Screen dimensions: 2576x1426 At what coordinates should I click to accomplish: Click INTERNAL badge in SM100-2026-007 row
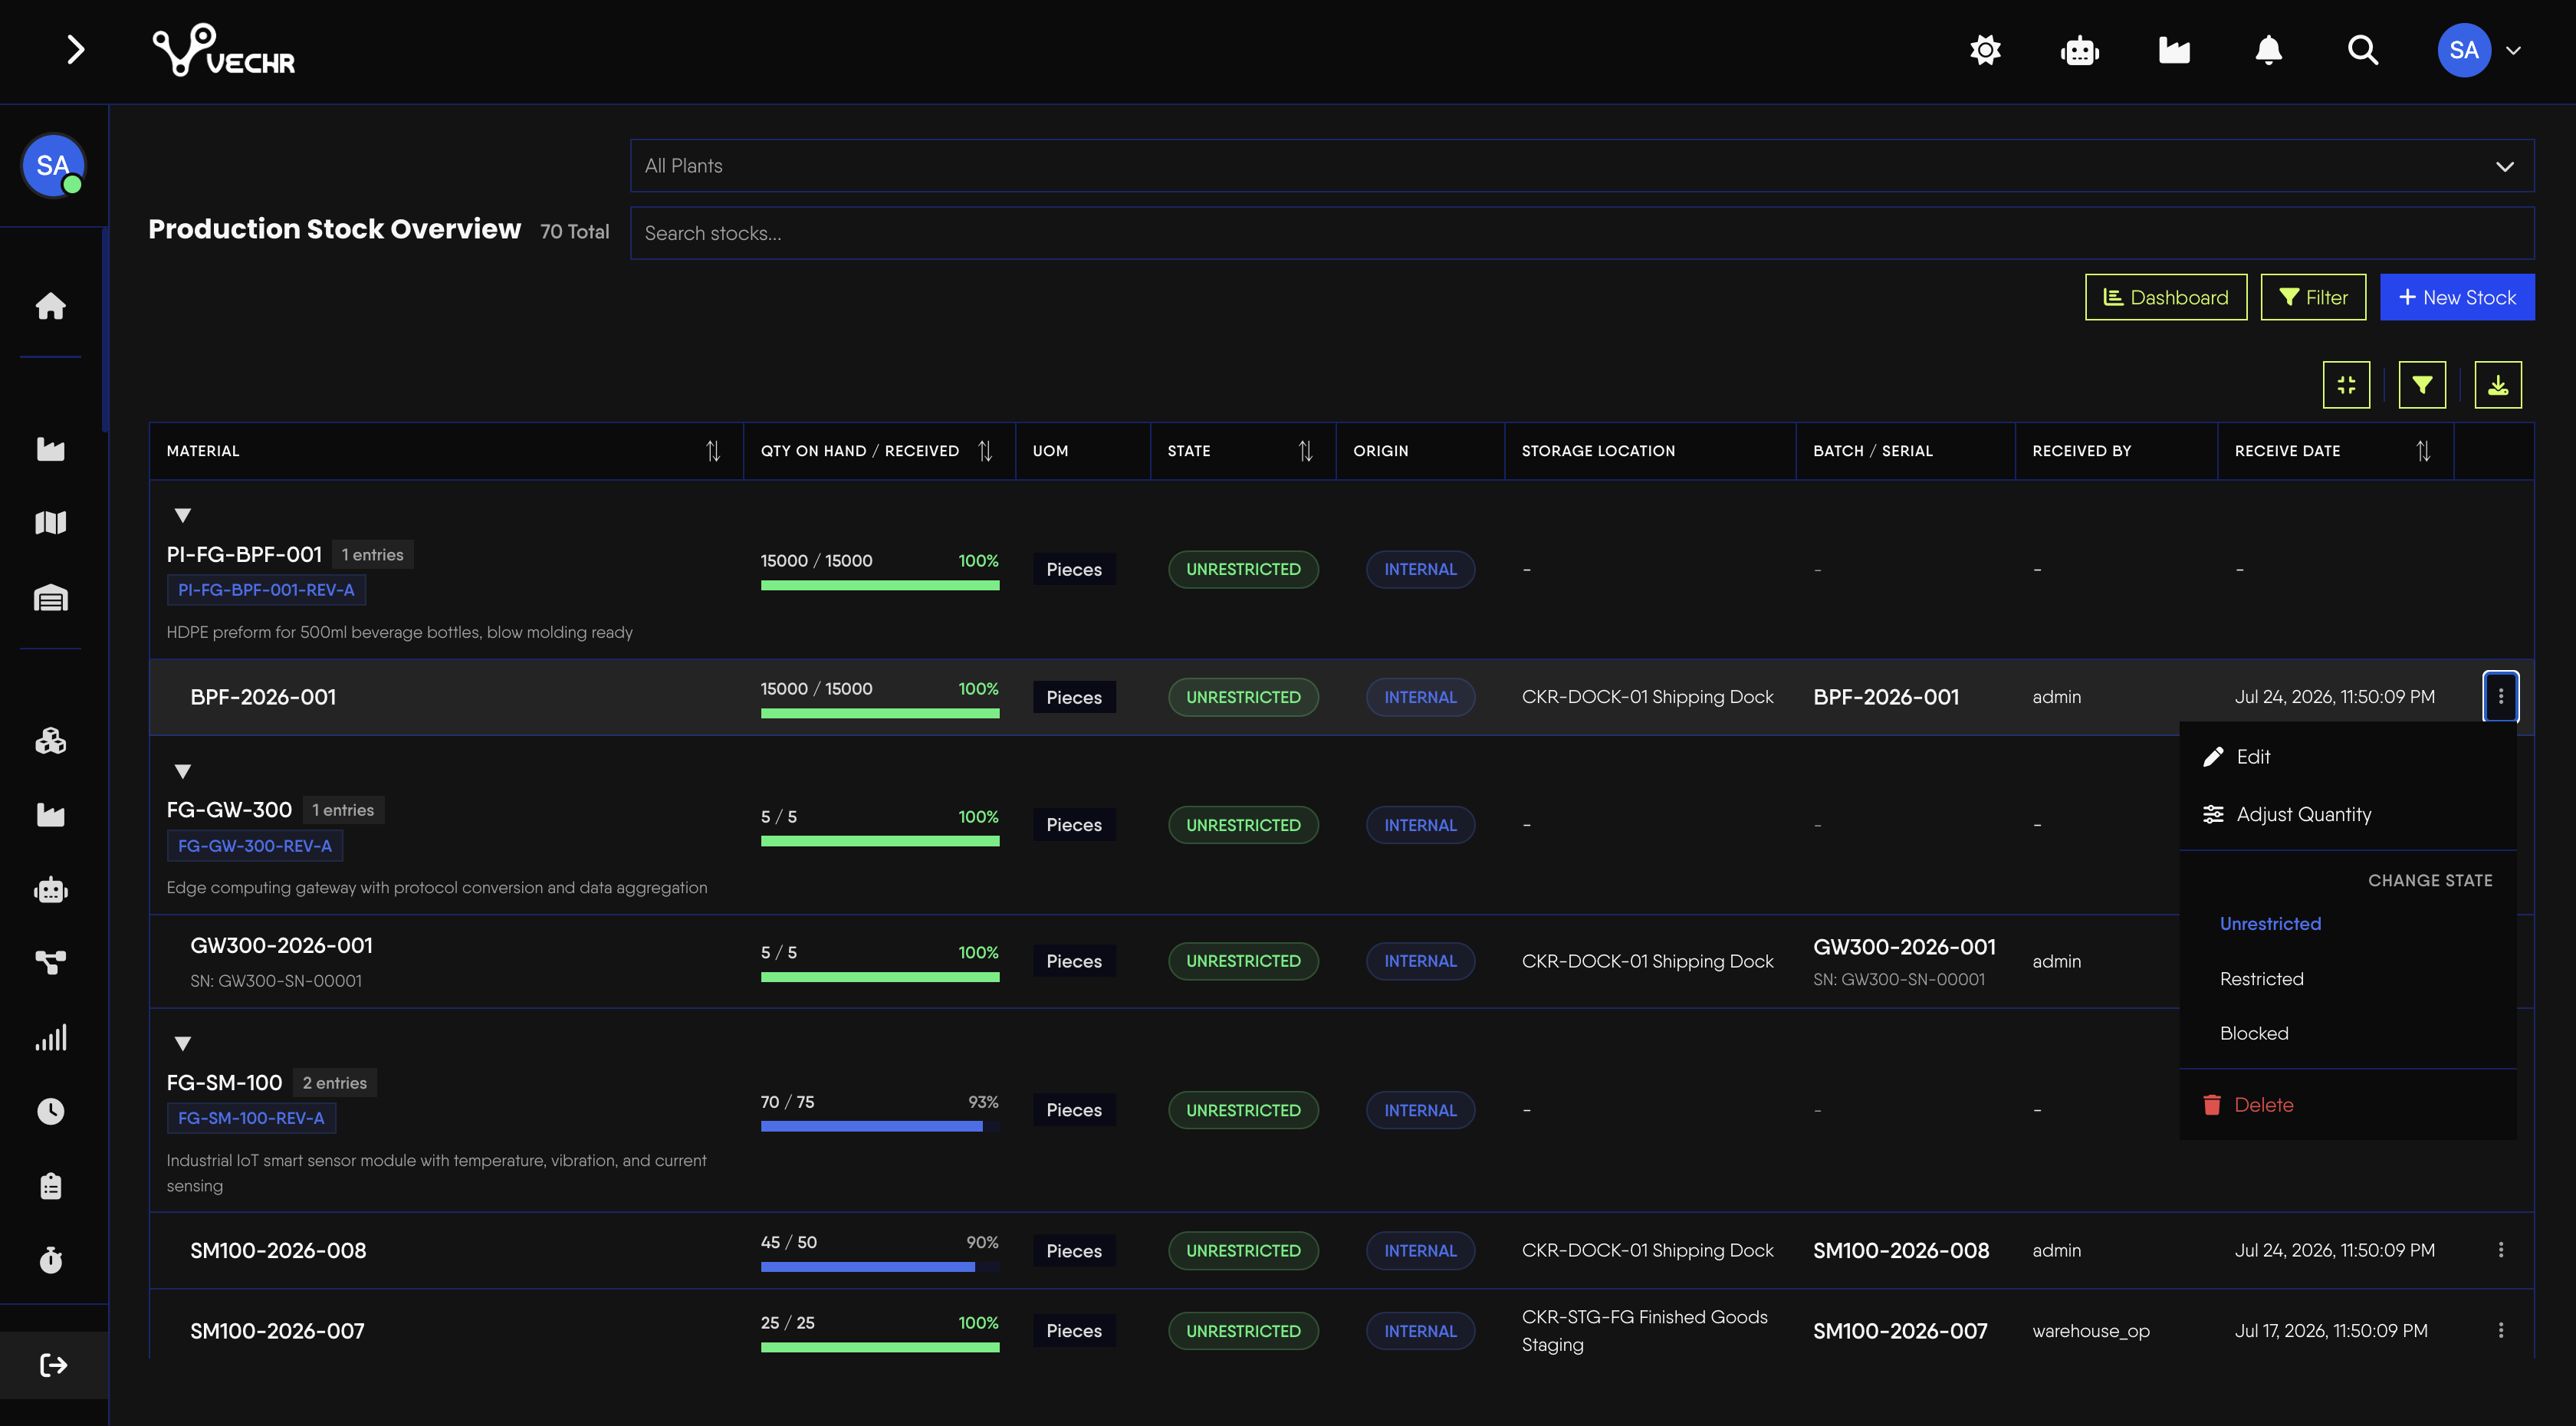1420,1331
